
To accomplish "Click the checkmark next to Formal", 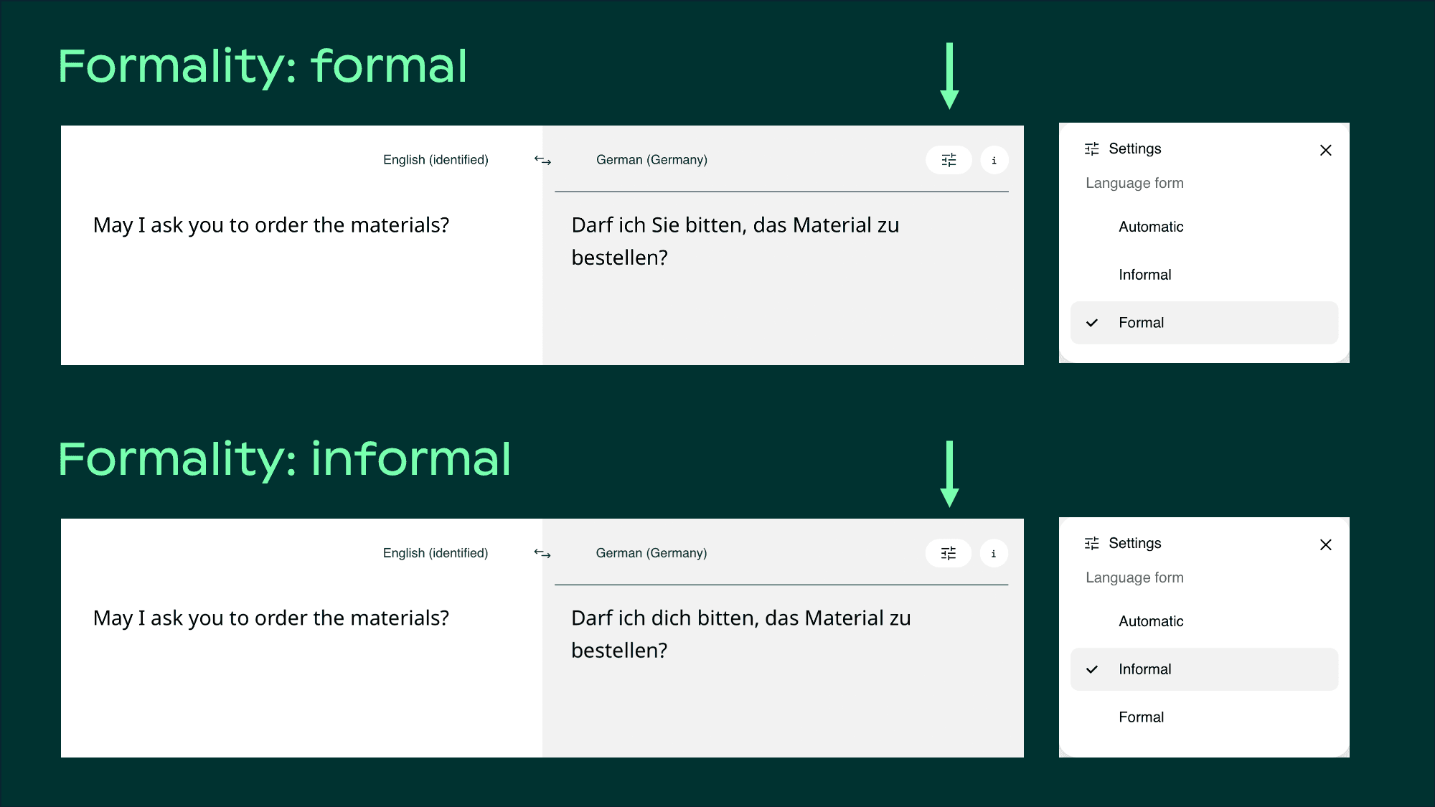I will click(x=1091, y=322).
